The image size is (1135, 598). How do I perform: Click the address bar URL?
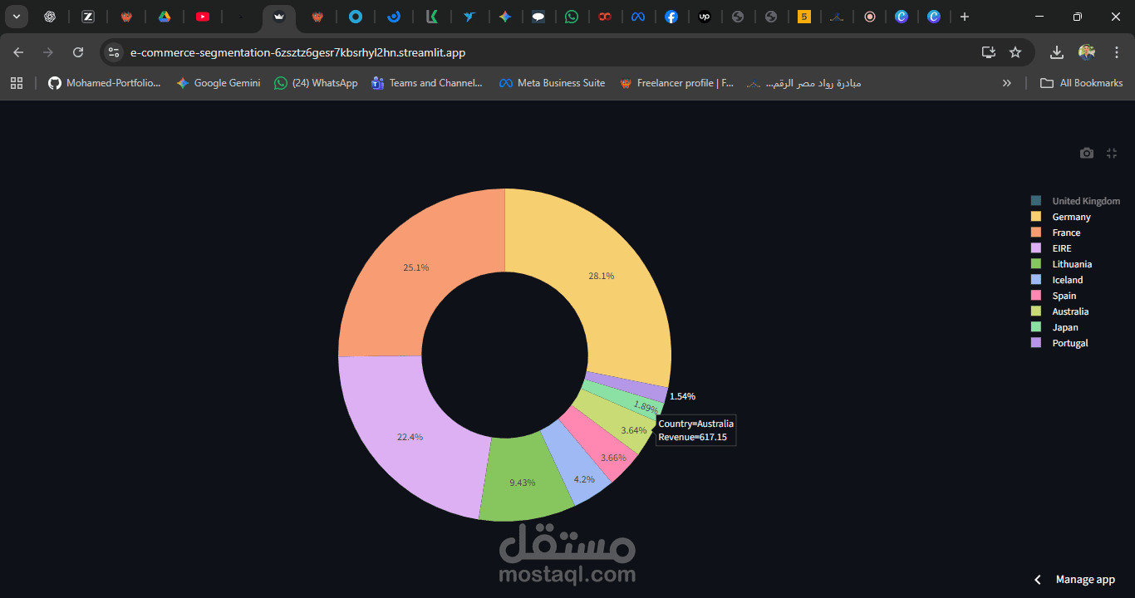coord(297,52)
